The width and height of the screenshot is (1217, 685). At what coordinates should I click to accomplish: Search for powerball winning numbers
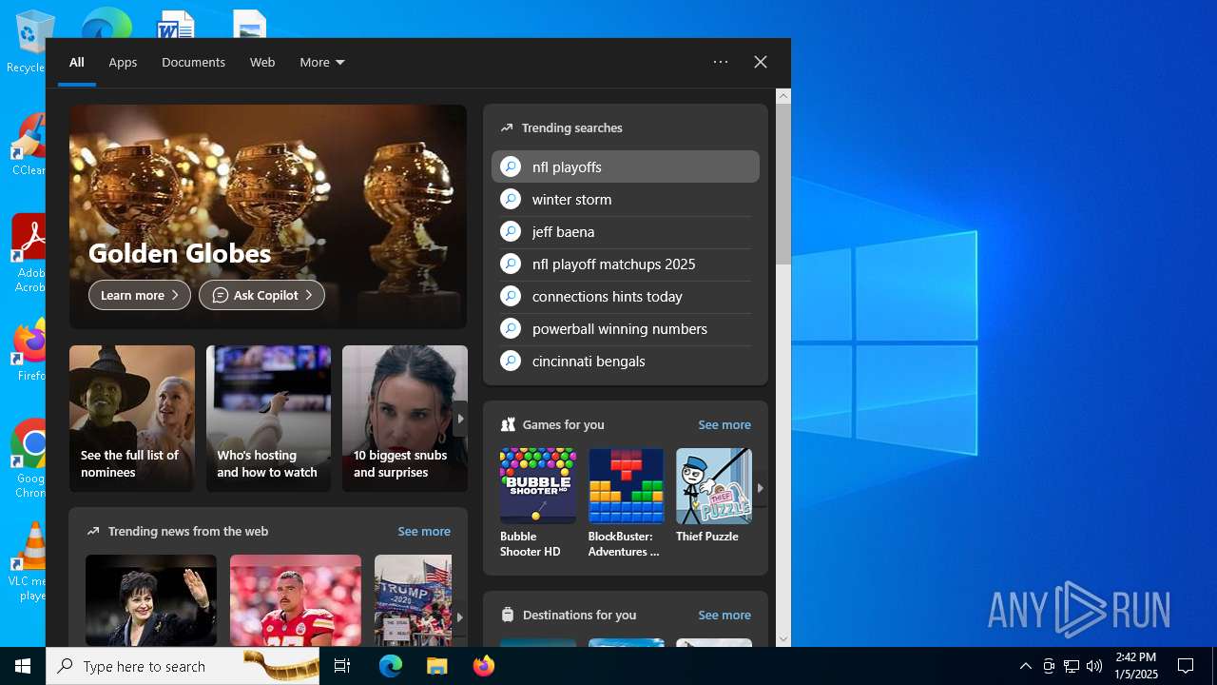pyautogui.click(x=626, y=328)
